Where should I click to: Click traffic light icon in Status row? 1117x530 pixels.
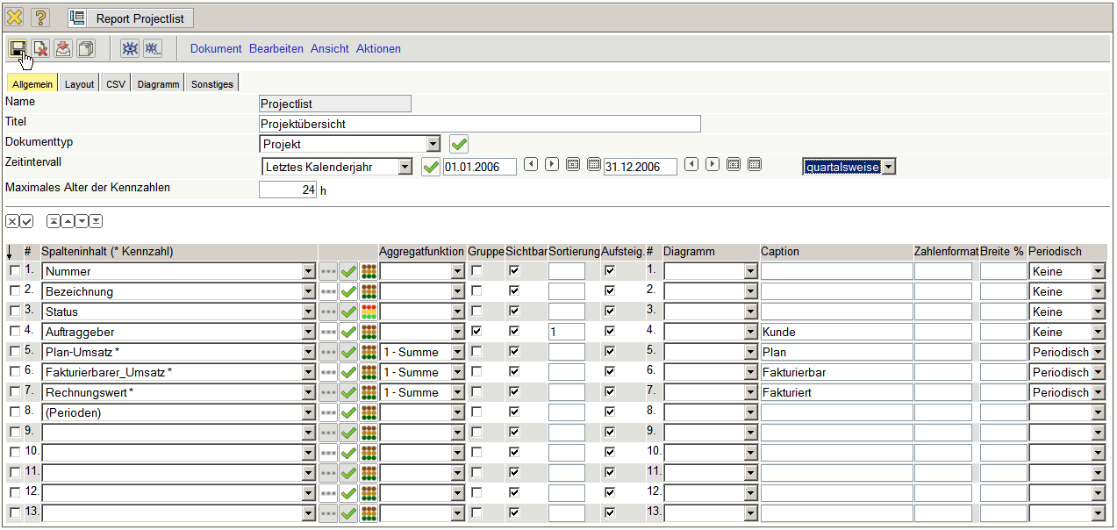(x=369, y=312)
